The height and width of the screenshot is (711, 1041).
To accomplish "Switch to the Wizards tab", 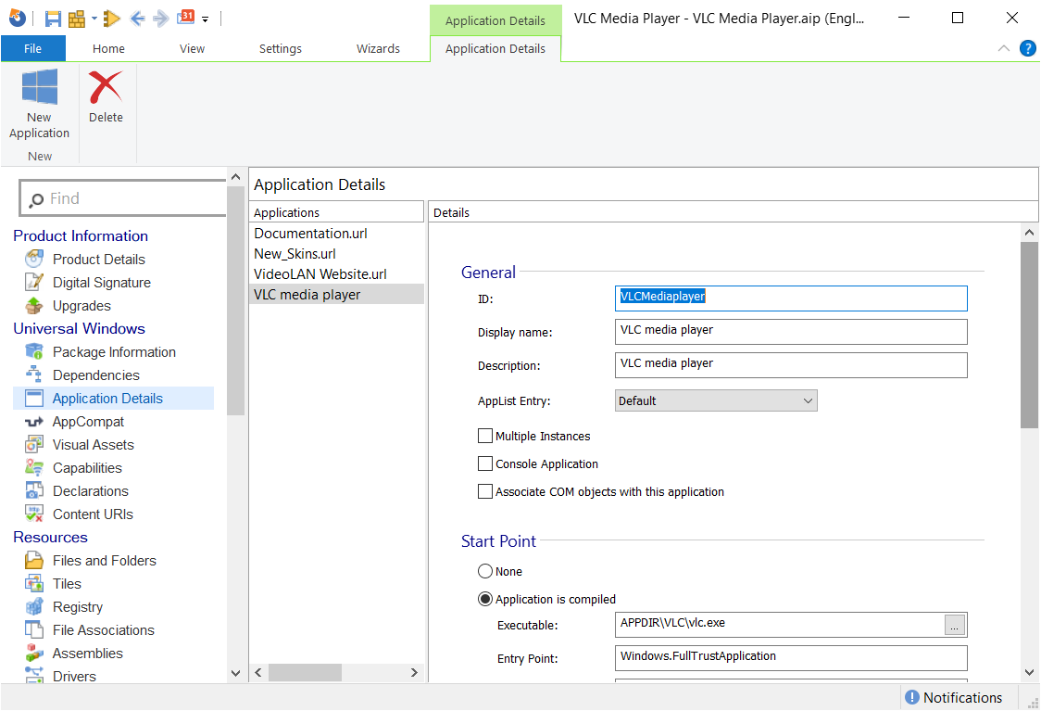I will pos(378,48).
